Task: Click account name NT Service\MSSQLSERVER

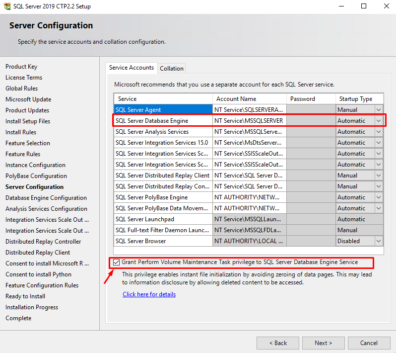Action: pyautogui.click(x=250, y=121)
